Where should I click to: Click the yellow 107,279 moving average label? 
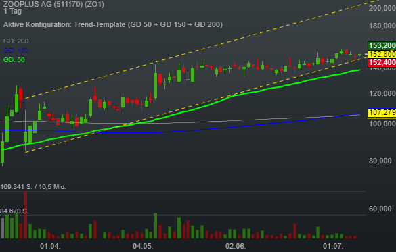(x=382, y=112)
